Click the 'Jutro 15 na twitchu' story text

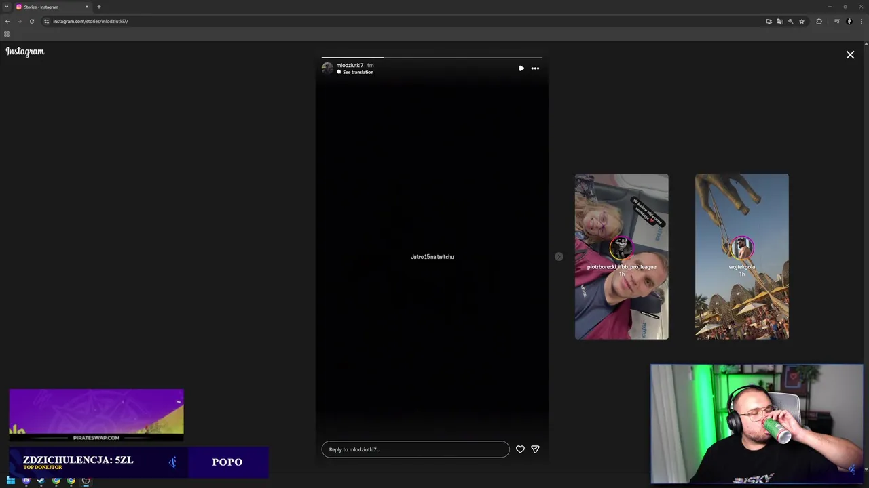click(432, 257)
